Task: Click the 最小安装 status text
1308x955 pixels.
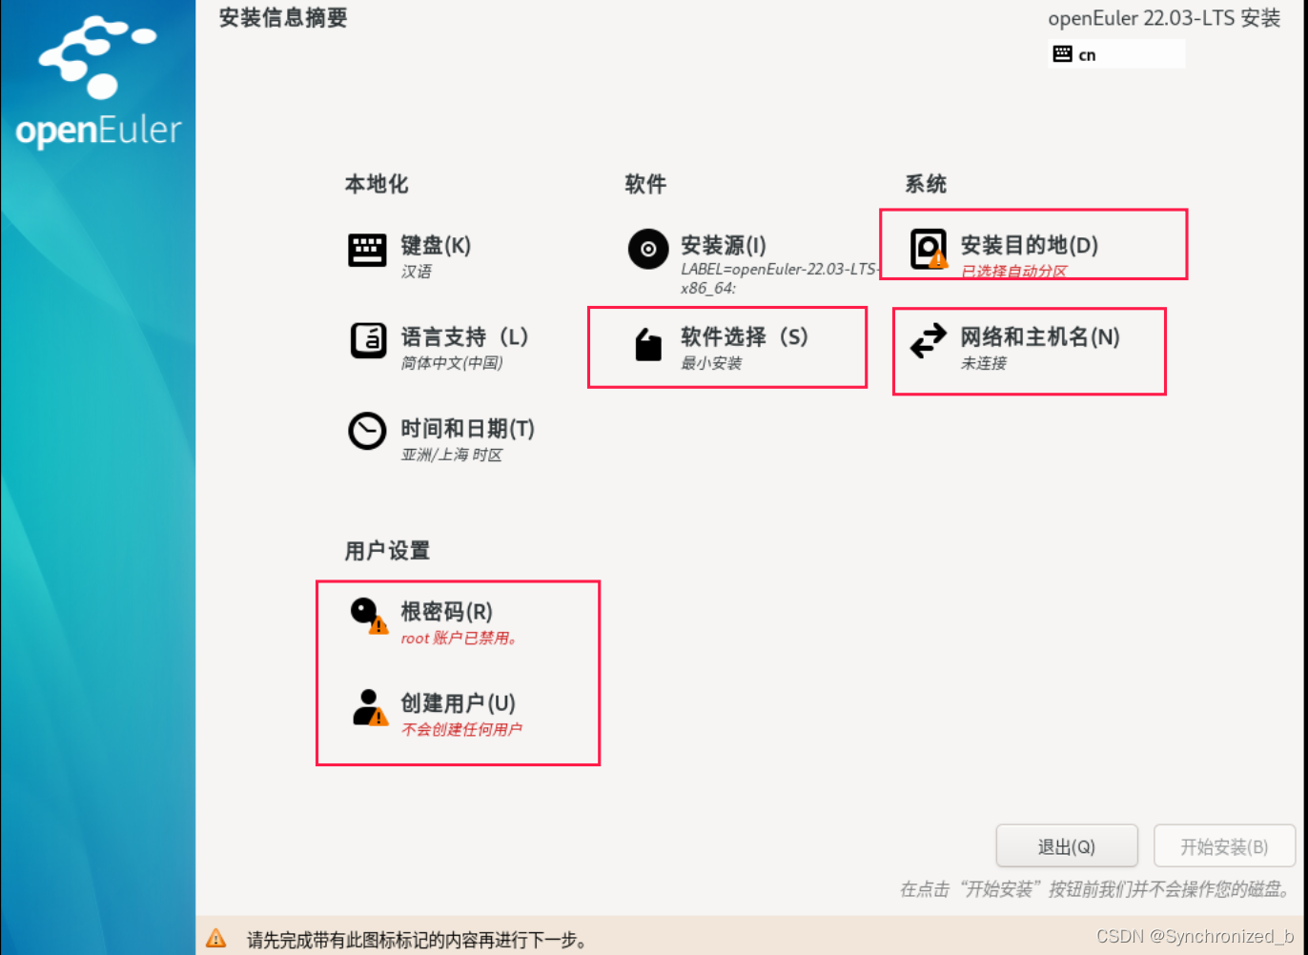Action: tap(711, 363)
